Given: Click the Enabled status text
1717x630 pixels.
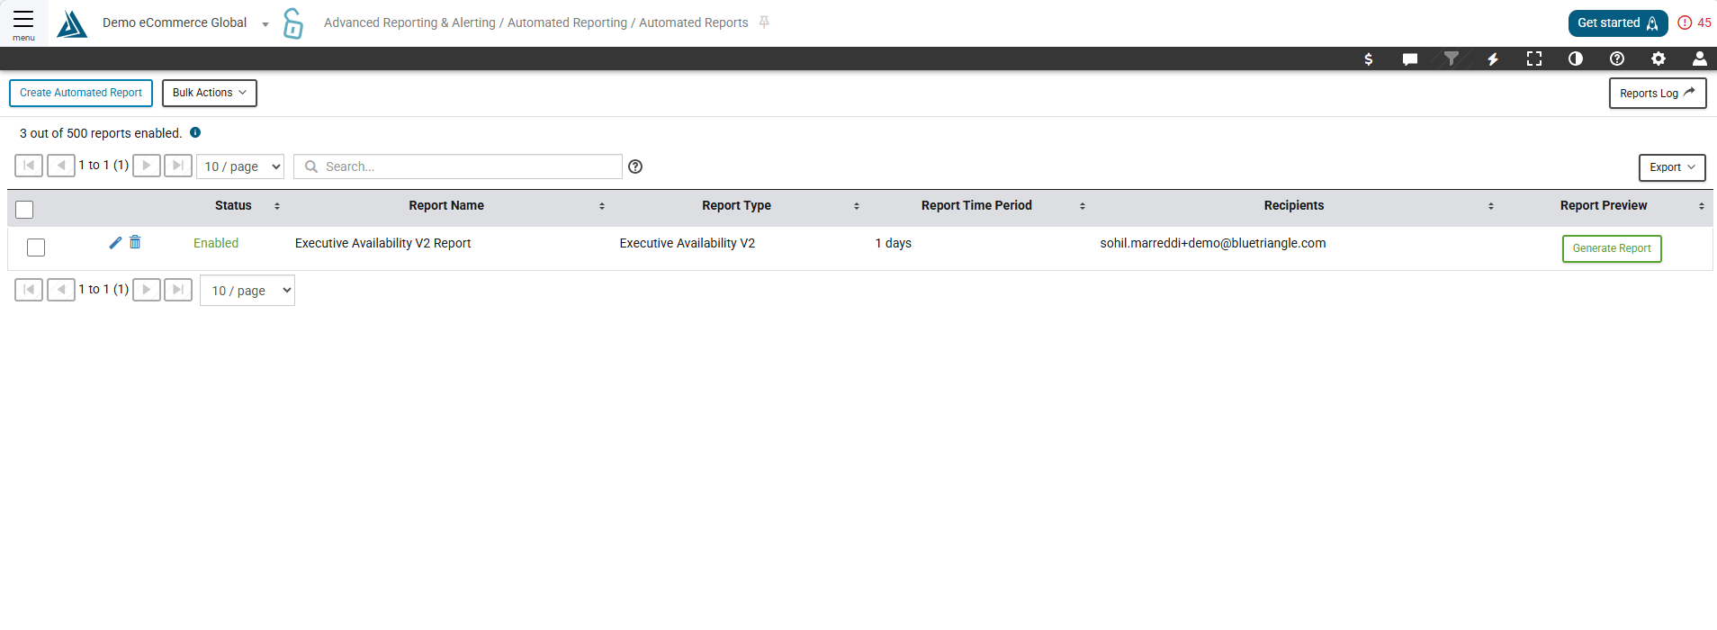Looking at the screenshot, I should click(x=216, y=243).
